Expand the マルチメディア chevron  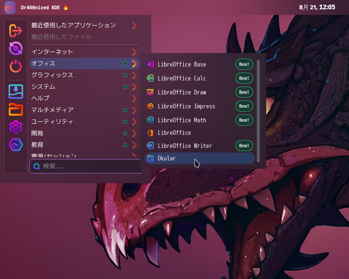(134, 110)
